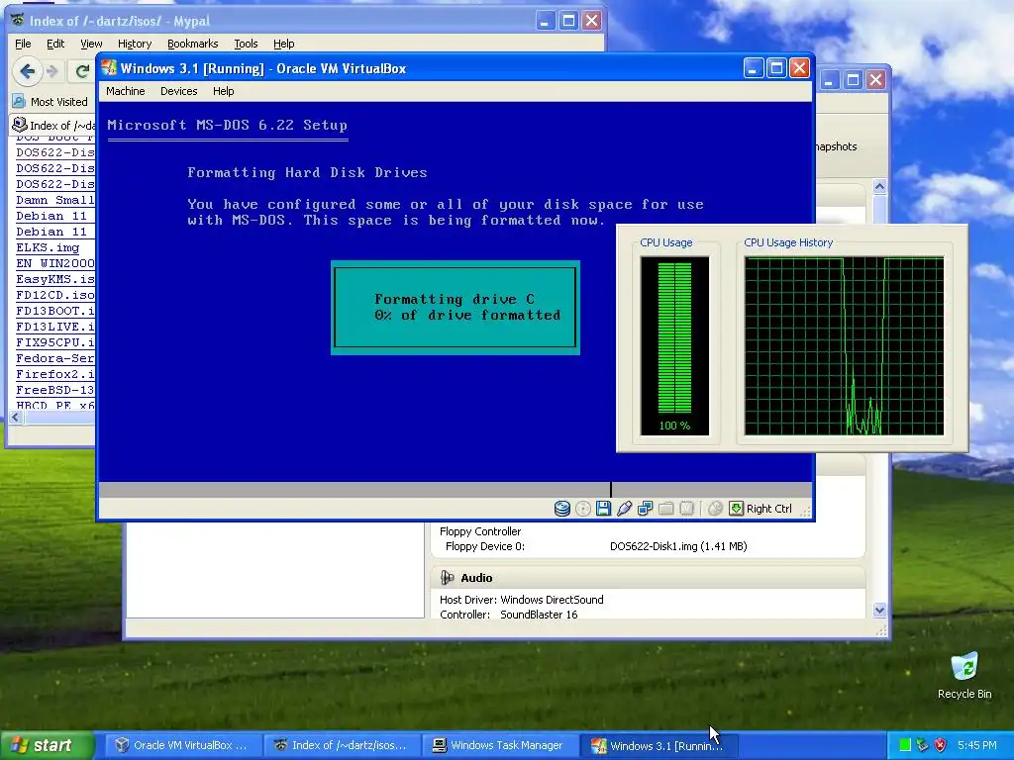
Task: Open the File menu in Mypal
Action: click(x=23, y=44)
